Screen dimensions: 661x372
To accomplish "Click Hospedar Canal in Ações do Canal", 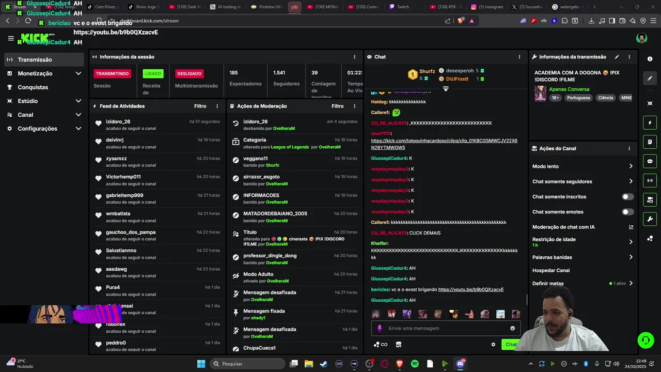I will point(551,270).
